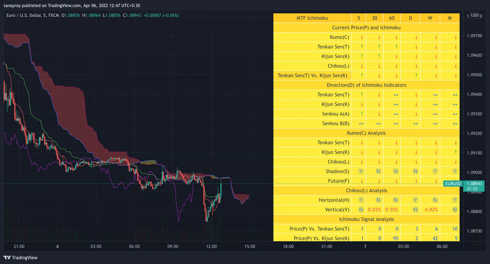
Task: Select the Tenkan Sen(T) Vs. Kijun Sen(K) row label
Action: [313, 76]
